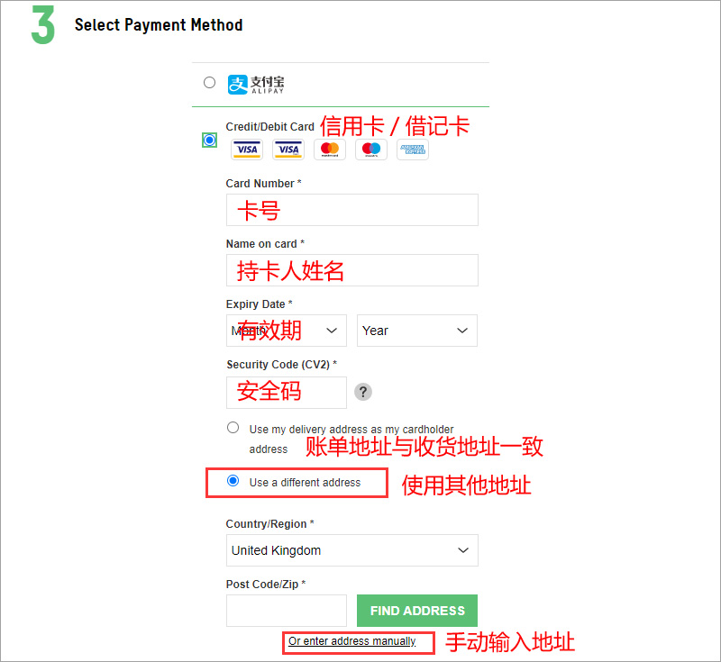721x662 pixels.
Task: Select Use a different address option
Action: tap(233, 481)
